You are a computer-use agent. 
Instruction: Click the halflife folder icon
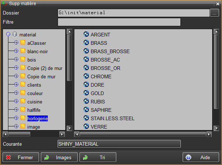pyautogui.click(x=23, y=109)
